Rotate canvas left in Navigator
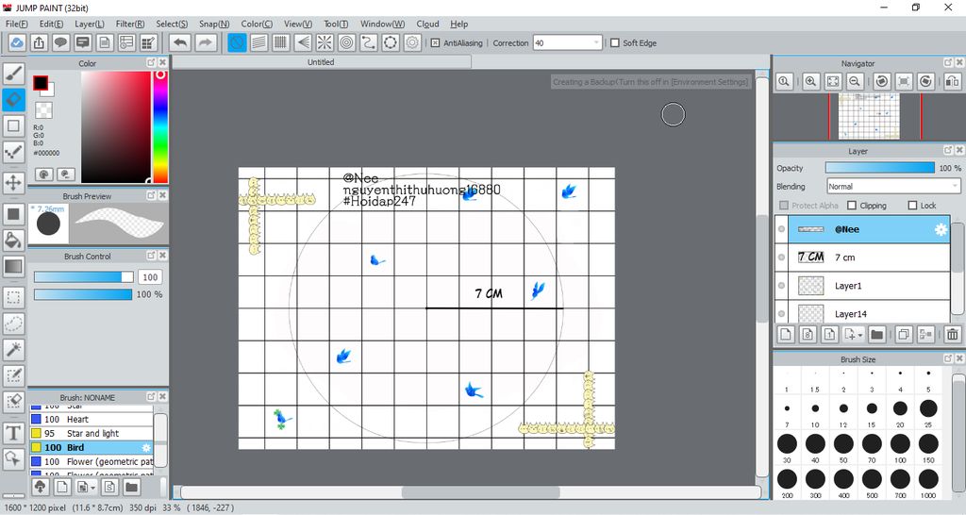Image resolution: width=966 pixels, height=515 pixels. point(882,81)
